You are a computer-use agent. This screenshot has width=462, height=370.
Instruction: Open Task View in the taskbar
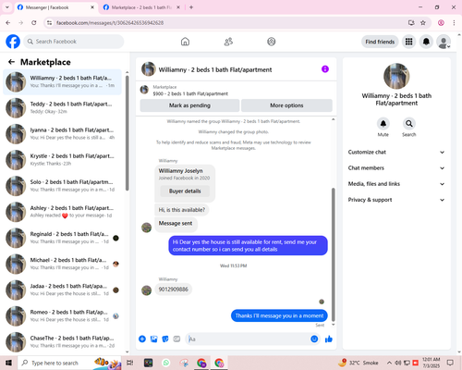click(x=130, y=363)
